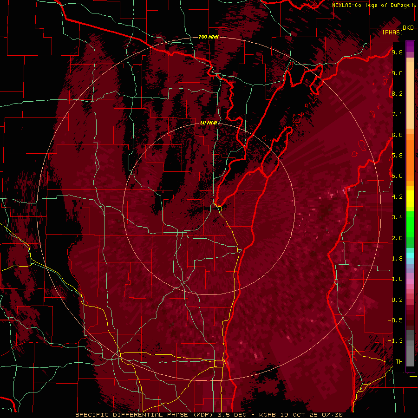Screen dimensions: 418x418
Task: Click the bright green band of the color bar
Action: 410,224
